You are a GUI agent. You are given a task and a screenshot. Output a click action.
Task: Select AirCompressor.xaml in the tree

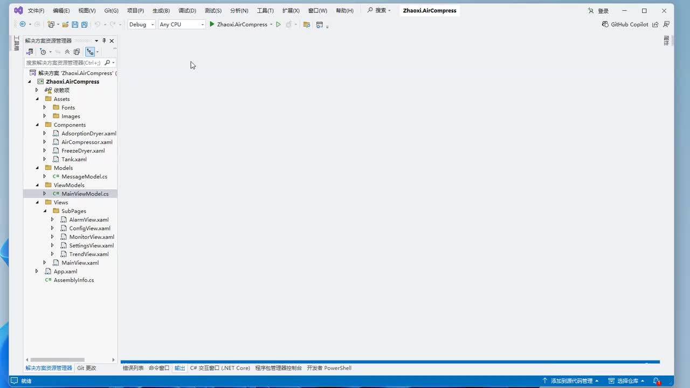87,142
